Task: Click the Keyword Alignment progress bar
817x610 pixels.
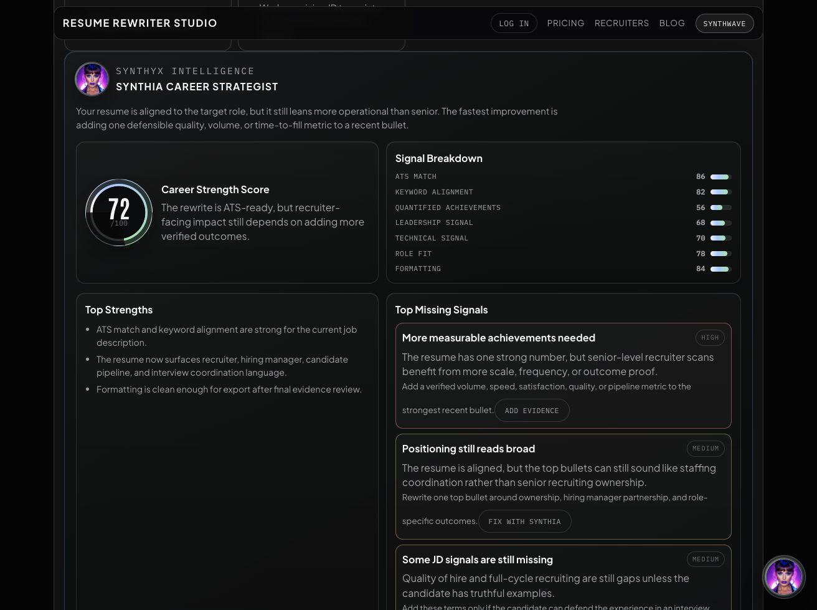Action: [x=720, y=192]
